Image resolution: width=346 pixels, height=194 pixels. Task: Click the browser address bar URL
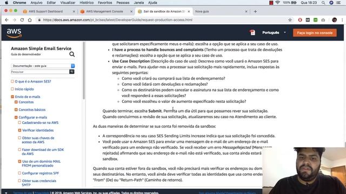pos(118,20)
